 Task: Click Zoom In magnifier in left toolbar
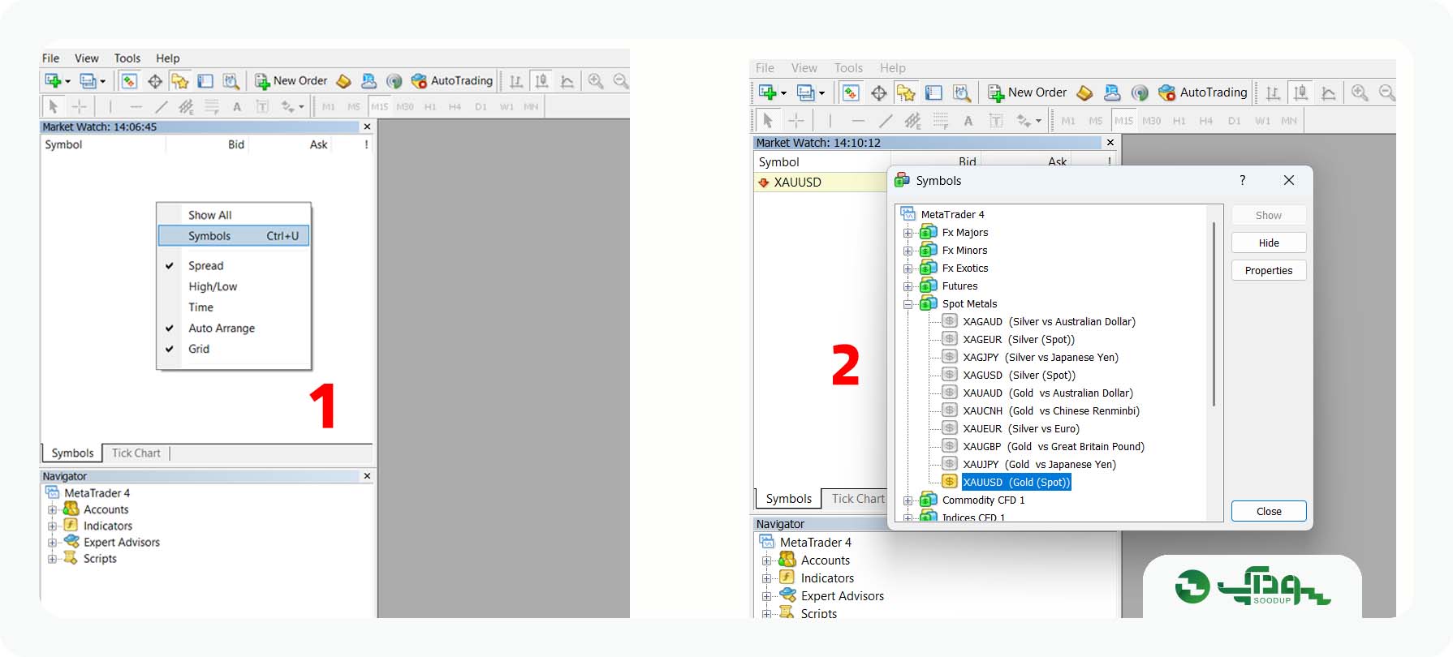[596, 81]
